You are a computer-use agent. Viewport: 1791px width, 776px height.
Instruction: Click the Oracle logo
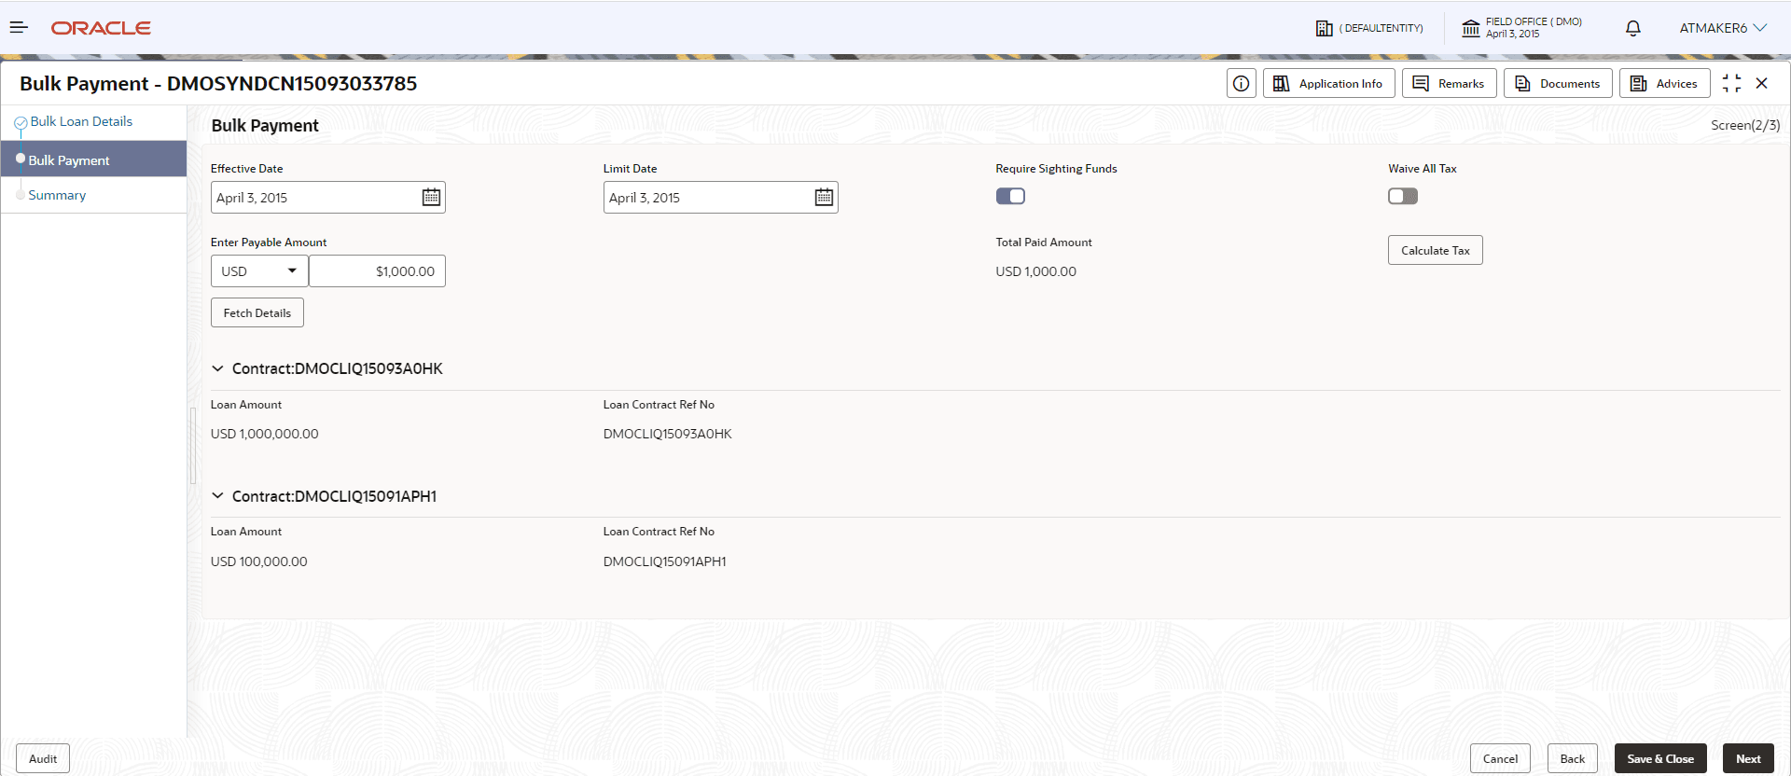101,28
